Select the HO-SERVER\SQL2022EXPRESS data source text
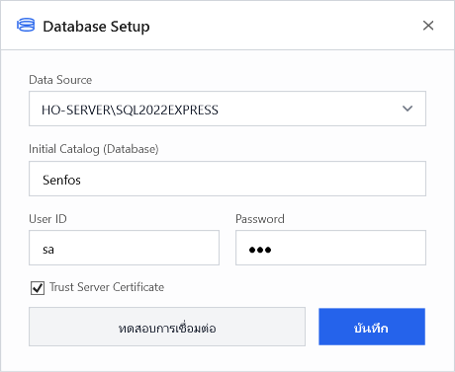Screen dimensions: 455x372 point(130,110)
